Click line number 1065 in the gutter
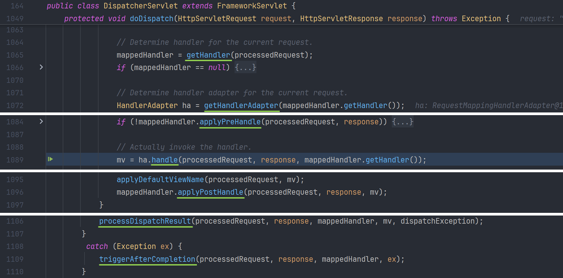563x278 pixels. (x=15, y=55)
